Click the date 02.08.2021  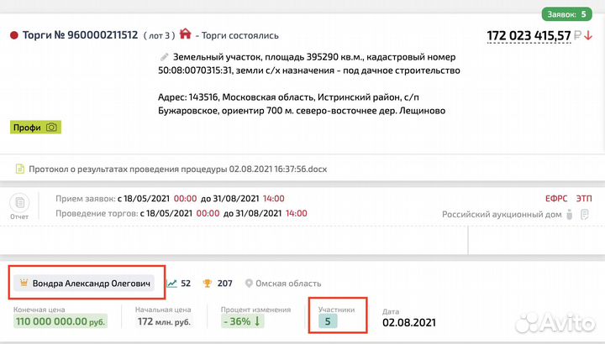409,322
